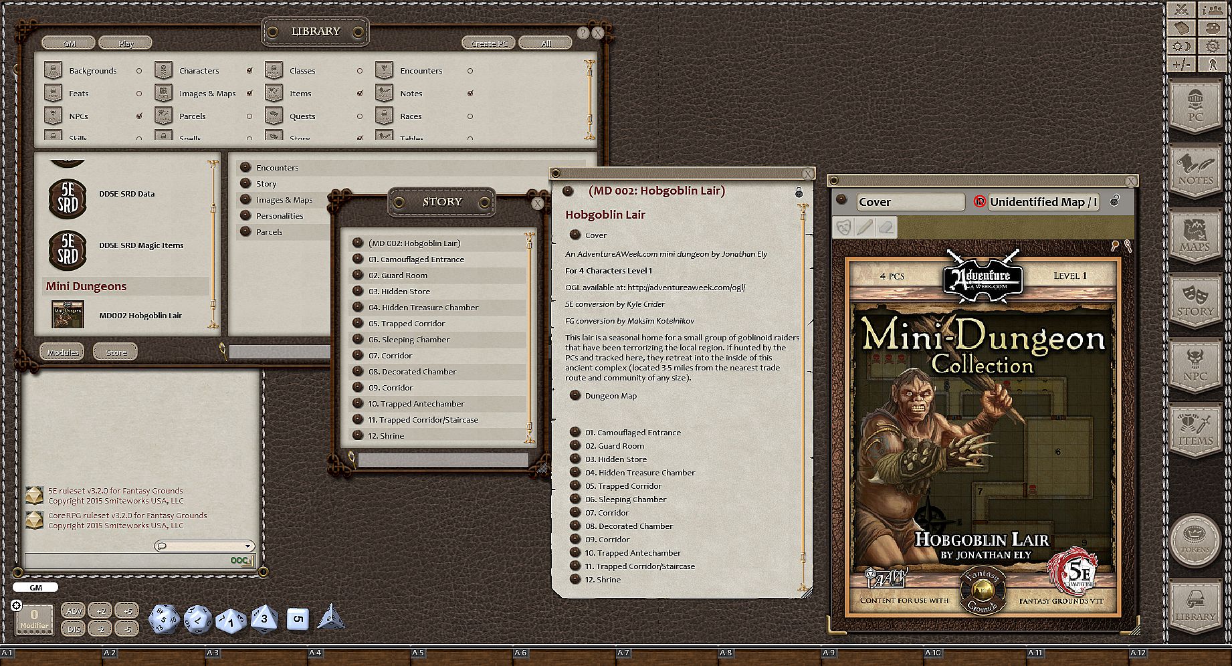Viewport: 1232px width, 666px height.
Task: Click the ADV modifier button
Action: [x=74, y=611]
